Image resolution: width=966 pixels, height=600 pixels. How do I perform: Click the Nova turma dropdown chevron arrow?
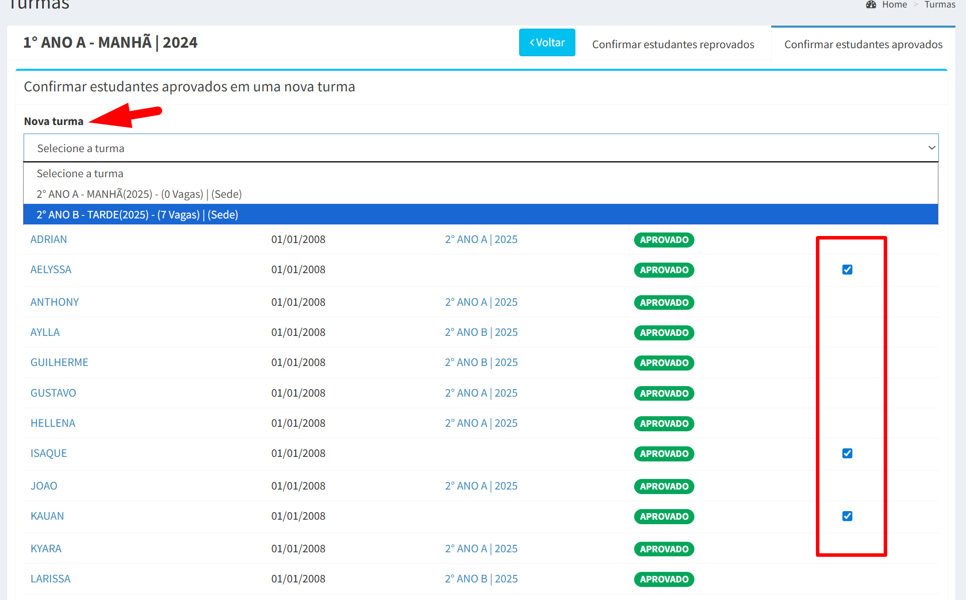(x=931, y=148)
